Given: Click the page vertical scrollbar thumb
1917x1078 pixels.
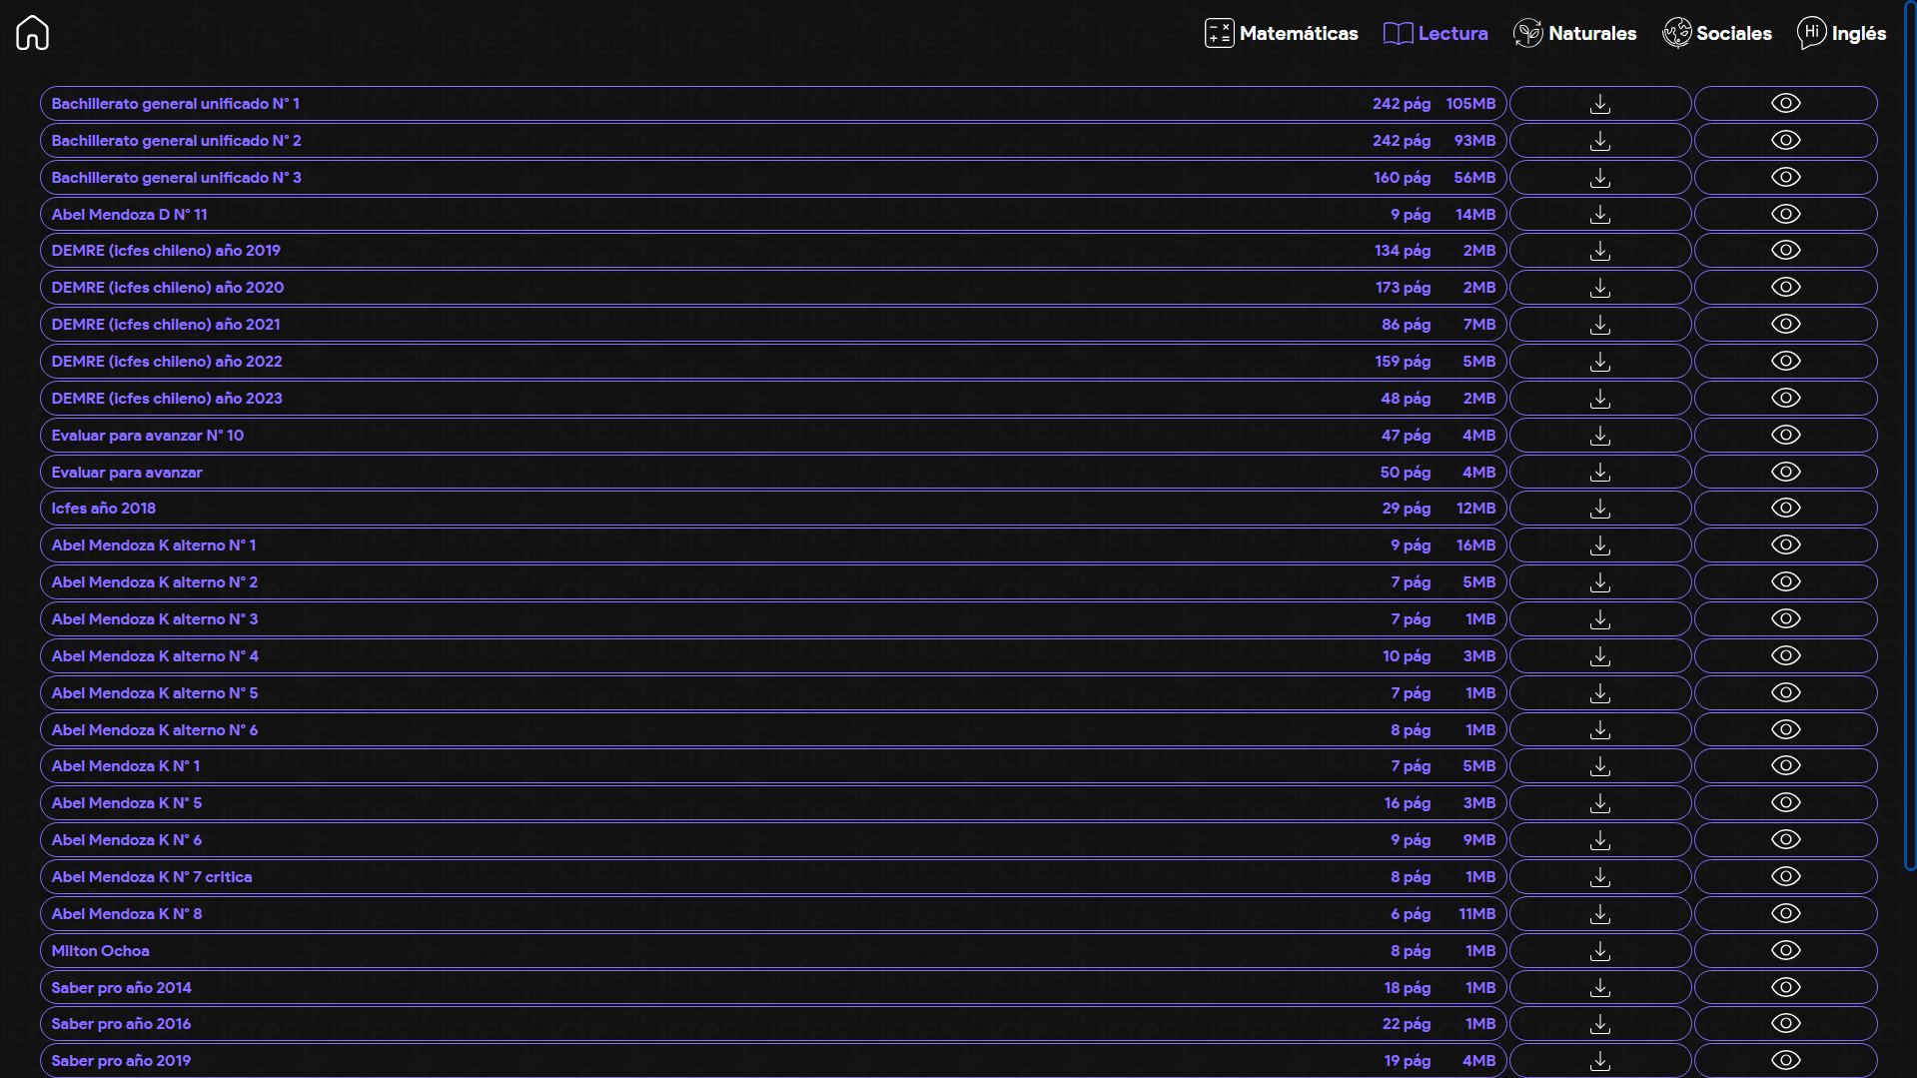Looking at the screenshot, I should (1910, 436).
